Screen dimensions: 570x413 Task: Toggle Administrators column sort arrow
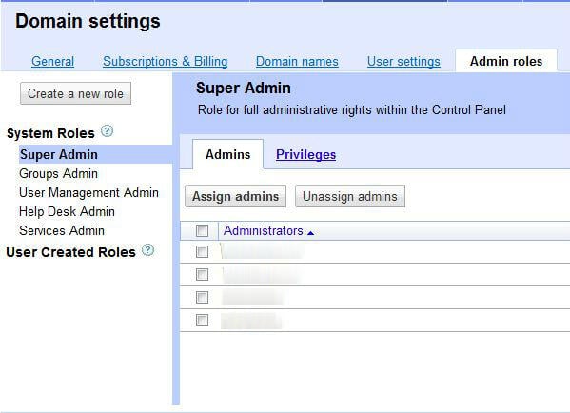coord(311,233)
